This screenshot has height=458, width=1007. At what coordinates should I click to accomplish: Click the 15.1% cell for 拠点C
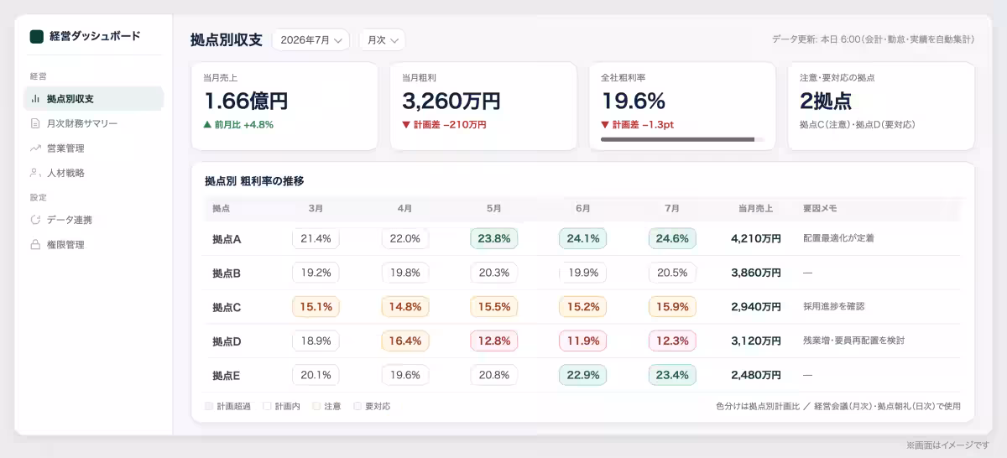point(316,307)
